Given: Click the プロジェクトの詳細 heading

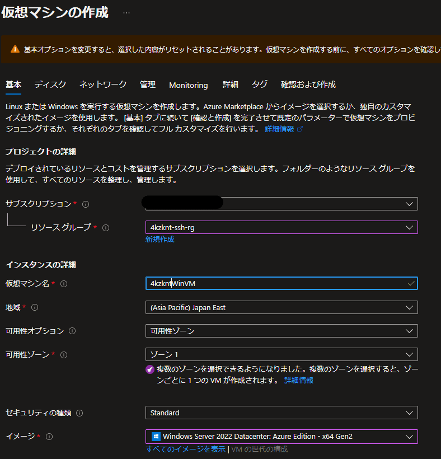Looking at the screenshot, I should coord(41,152).
